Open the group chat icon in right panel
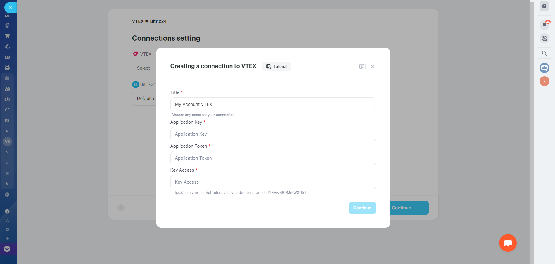Screen dimensions: 555x264 coord(544,68)
